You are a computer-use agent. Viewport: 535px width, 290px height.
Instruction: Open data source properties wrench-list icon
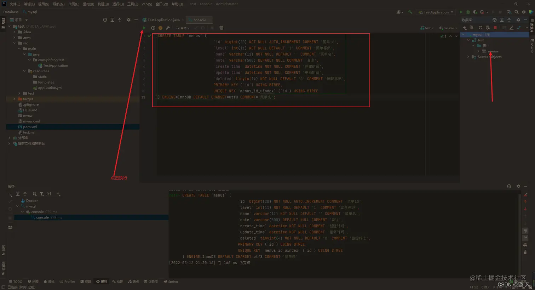(488, 28)
